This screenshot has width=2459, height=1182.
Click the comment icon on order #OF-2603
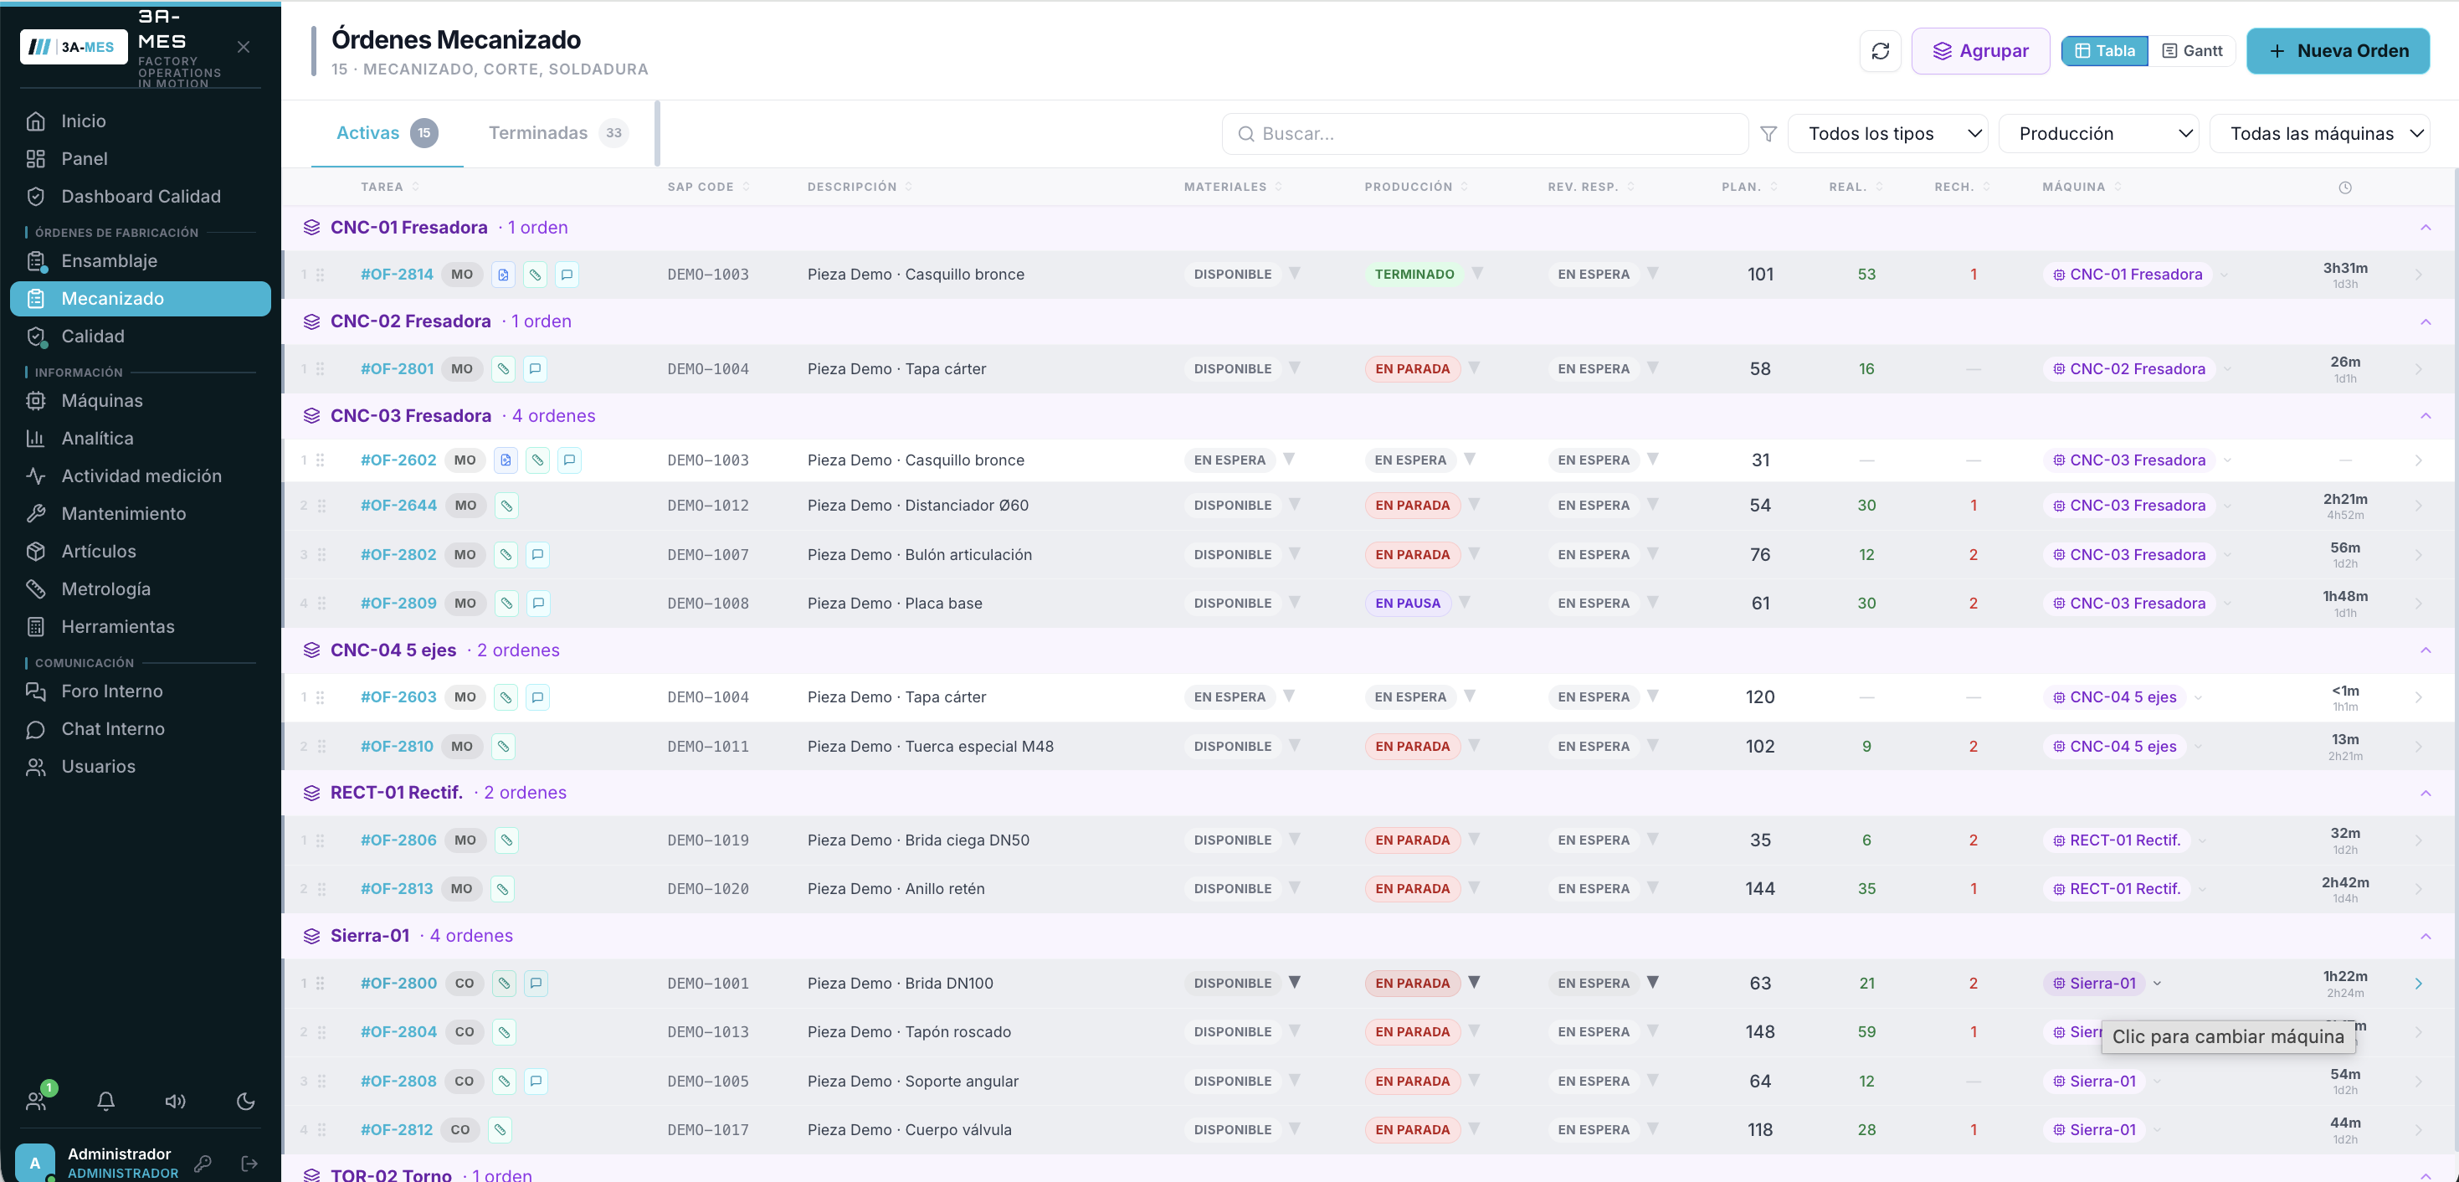pos(538,697)
